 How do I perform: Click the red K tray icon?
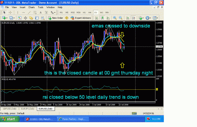tap(148, 119)
